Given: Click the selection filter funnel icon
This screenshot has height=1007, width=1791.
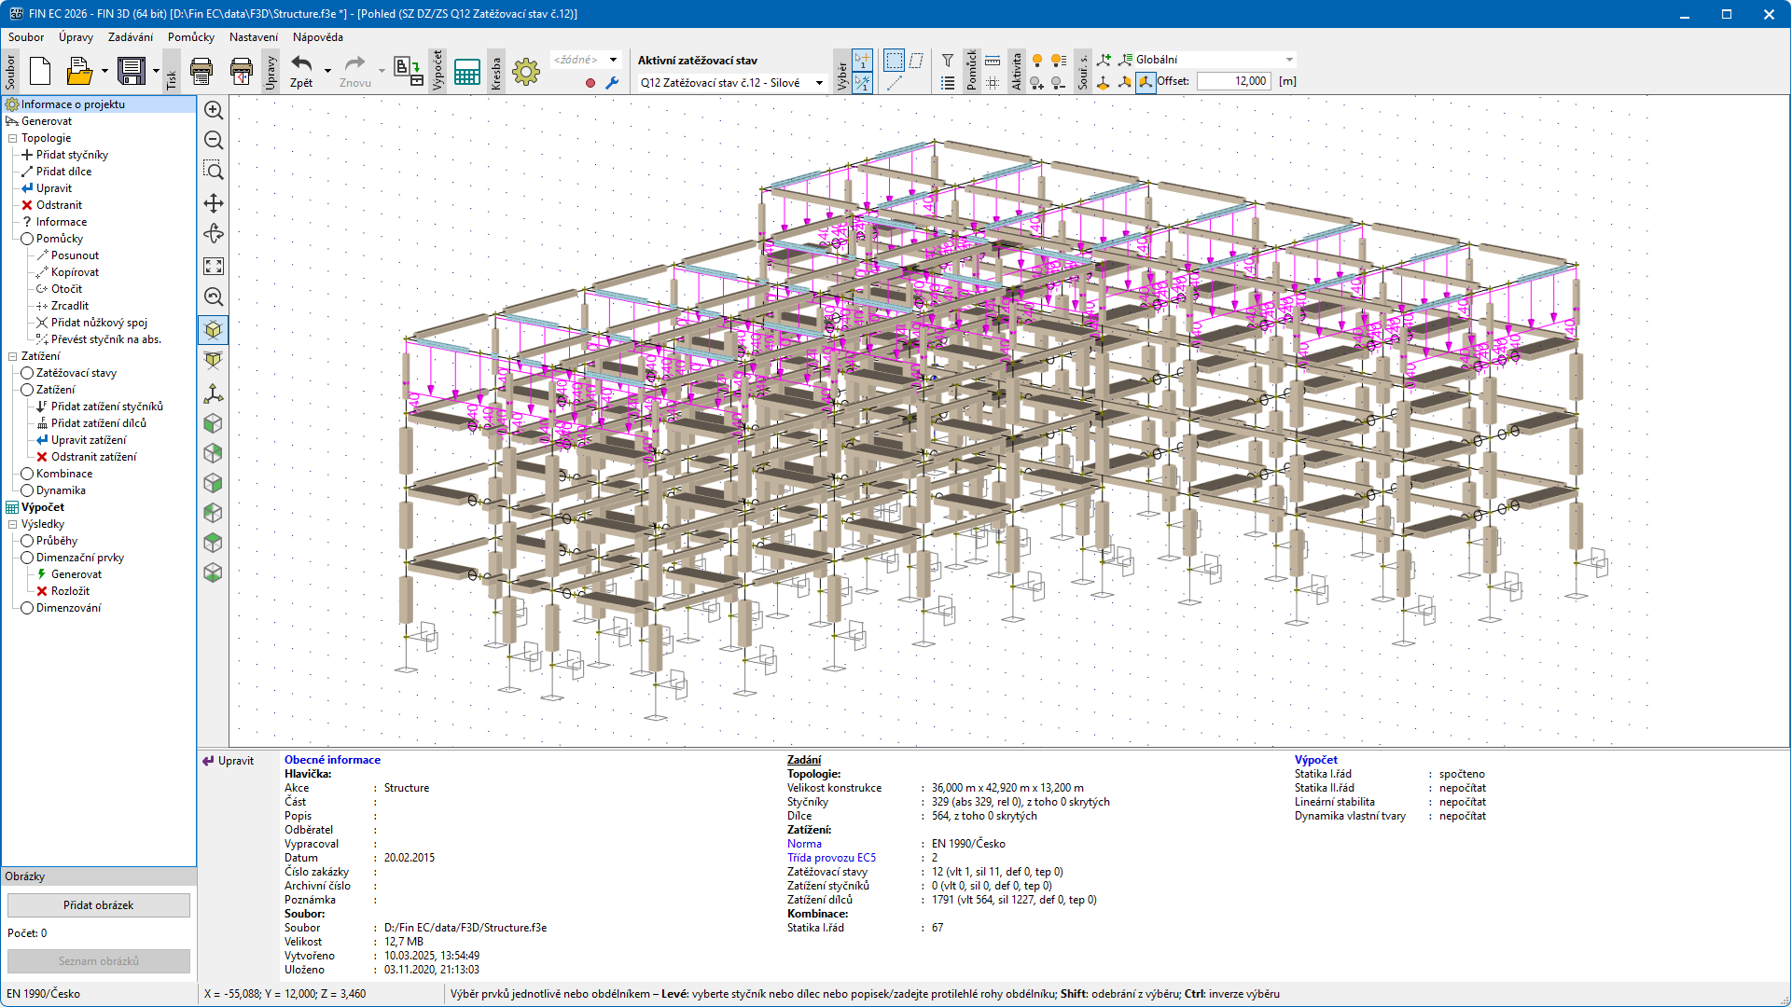Looking at the screenshot, I should pyautogui.click(x=948, y=61).
